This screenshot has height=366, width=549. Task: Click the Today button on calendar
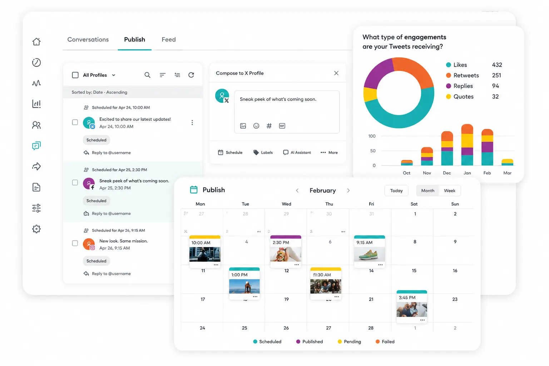396,191
